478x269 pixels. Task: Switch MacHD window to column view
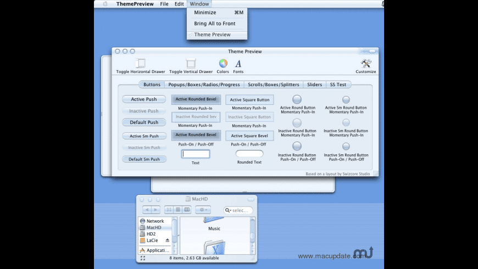[187, 210]
